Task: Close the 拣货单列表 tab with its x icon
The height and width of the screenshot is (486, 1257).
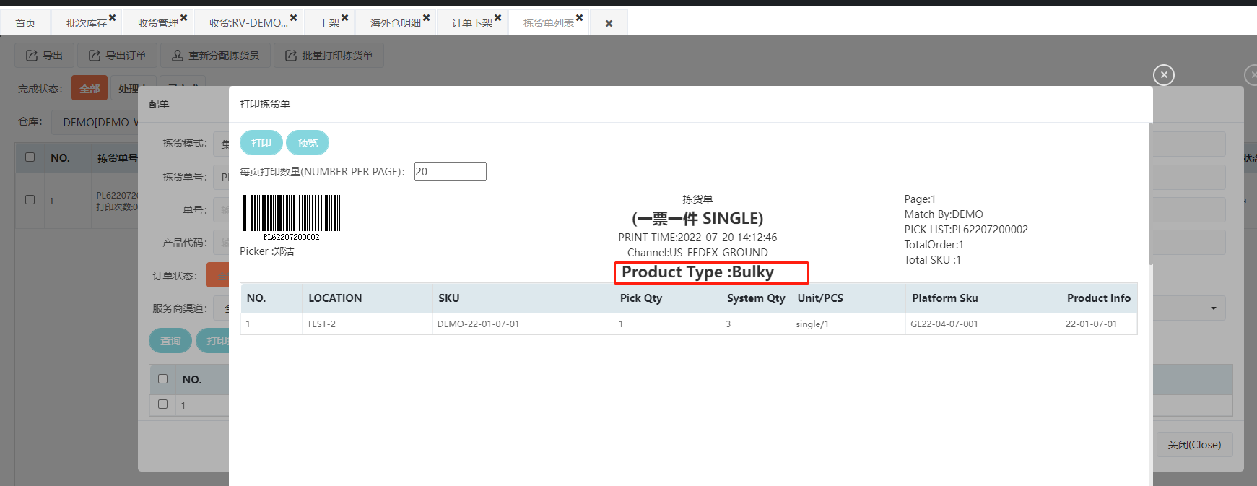Action: tap(580, 18)
